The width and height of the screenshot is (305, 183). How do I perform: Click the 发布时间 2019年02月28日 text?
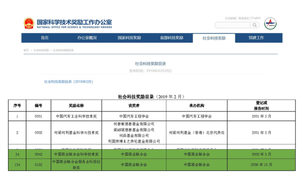click(150, 71)
